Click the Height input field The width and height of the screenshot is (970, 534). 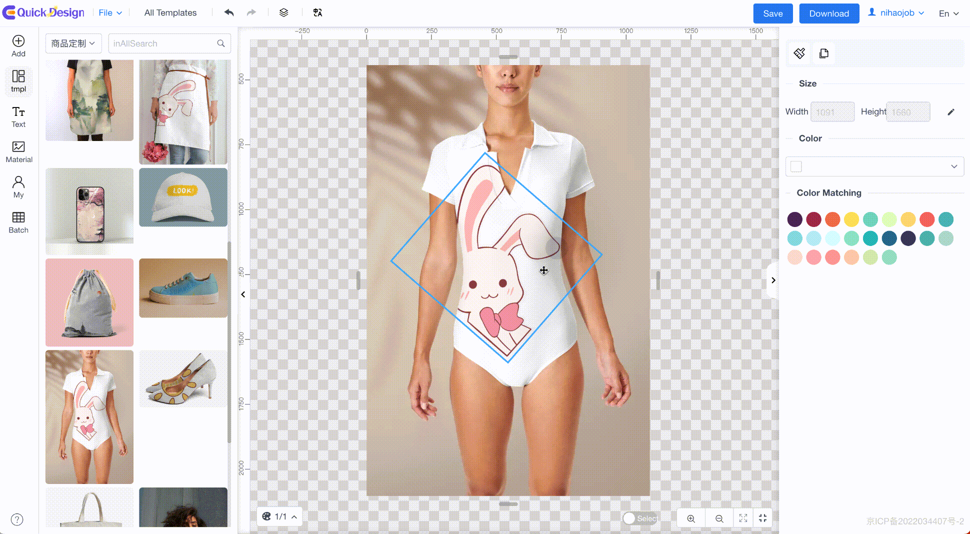(908, 112)
